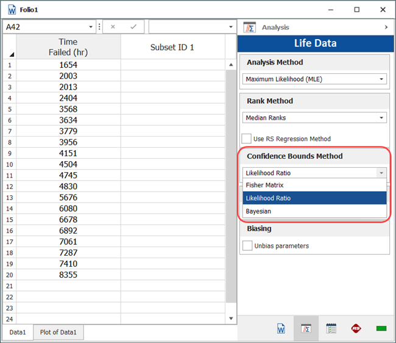Cancel cell entry with X icon

point(113,27)
